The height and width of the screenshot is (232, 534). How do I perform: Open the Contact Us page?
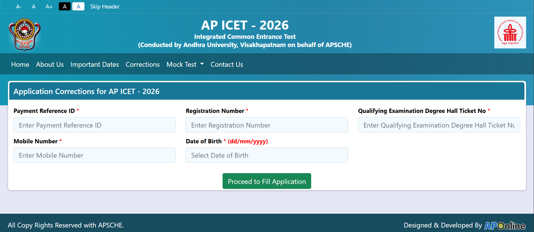click(x=226, y=64)
